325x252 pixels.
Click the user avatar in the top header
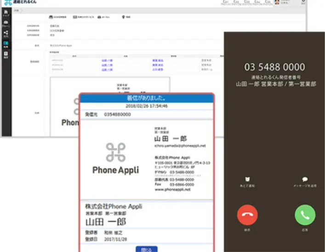[x=277, y=2]
